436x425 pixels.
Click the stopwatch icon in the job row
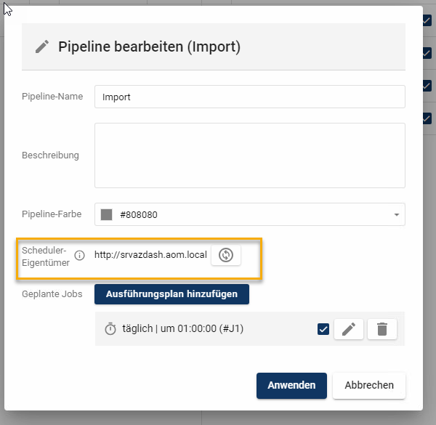110,329
